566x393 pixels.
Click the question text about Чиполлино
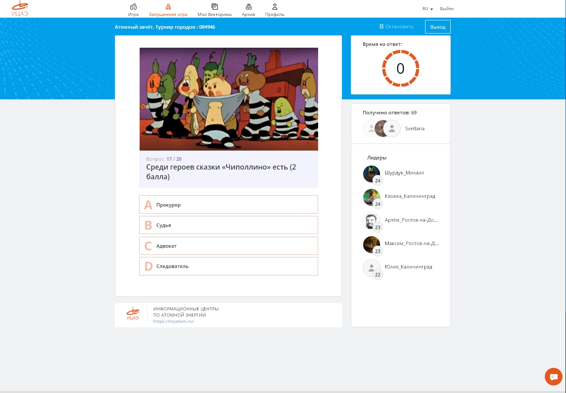(x=221, y=172)
